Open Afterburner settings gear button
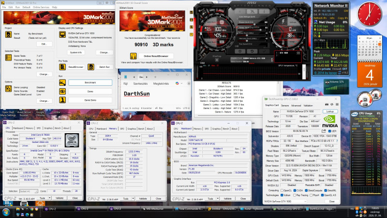Image resolution: width=387 pixels, height=218 pixels. 240,51
